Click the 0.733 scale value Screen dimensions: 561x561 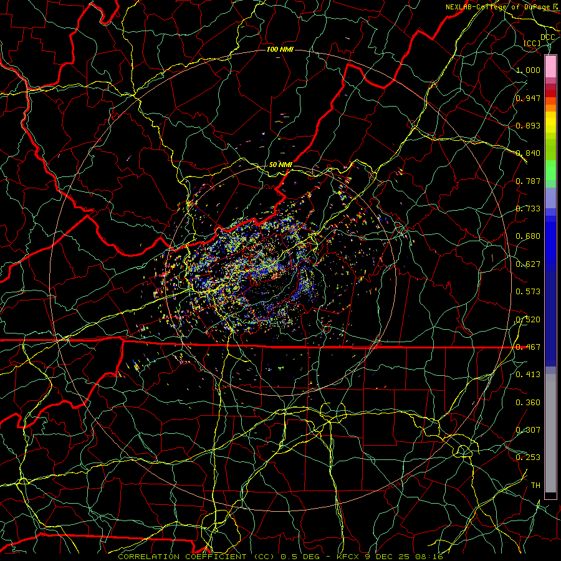tap(528, 209)
